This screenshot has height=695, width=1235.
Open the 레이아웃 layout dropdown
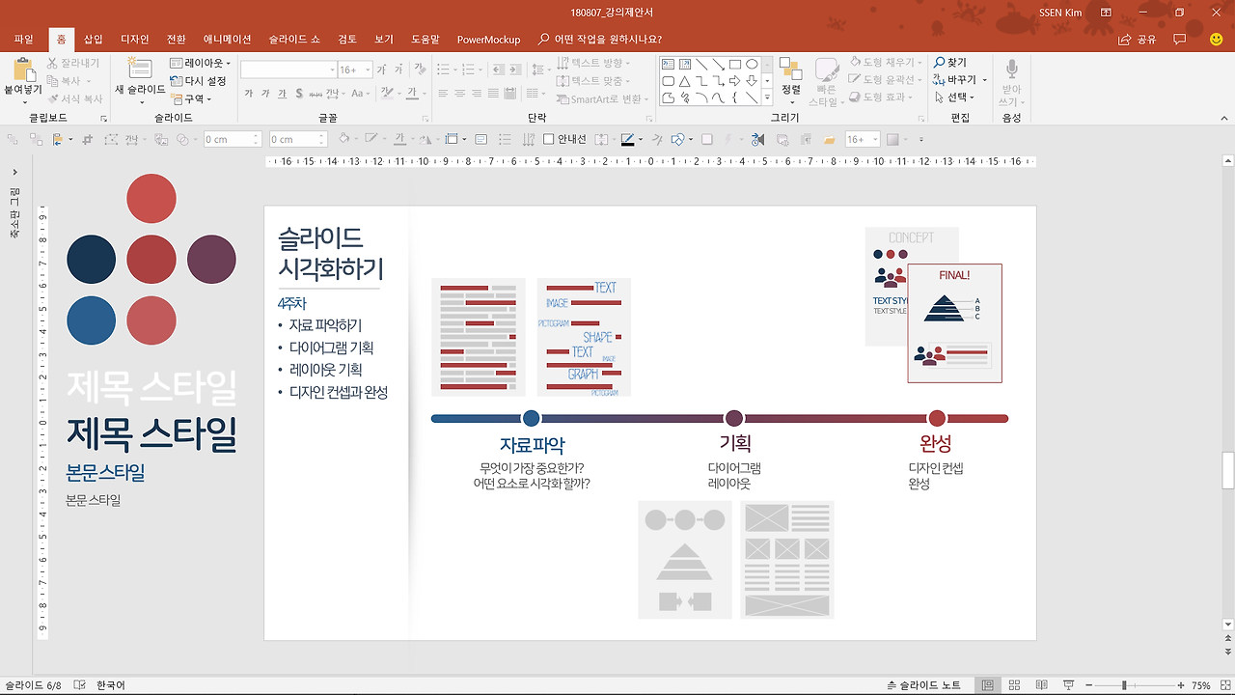tap(201, 63)
